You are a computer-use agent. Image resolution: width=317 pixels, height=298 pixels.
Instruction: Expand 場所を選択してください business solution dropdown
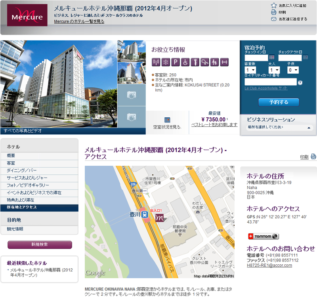(x=280, y=128)
